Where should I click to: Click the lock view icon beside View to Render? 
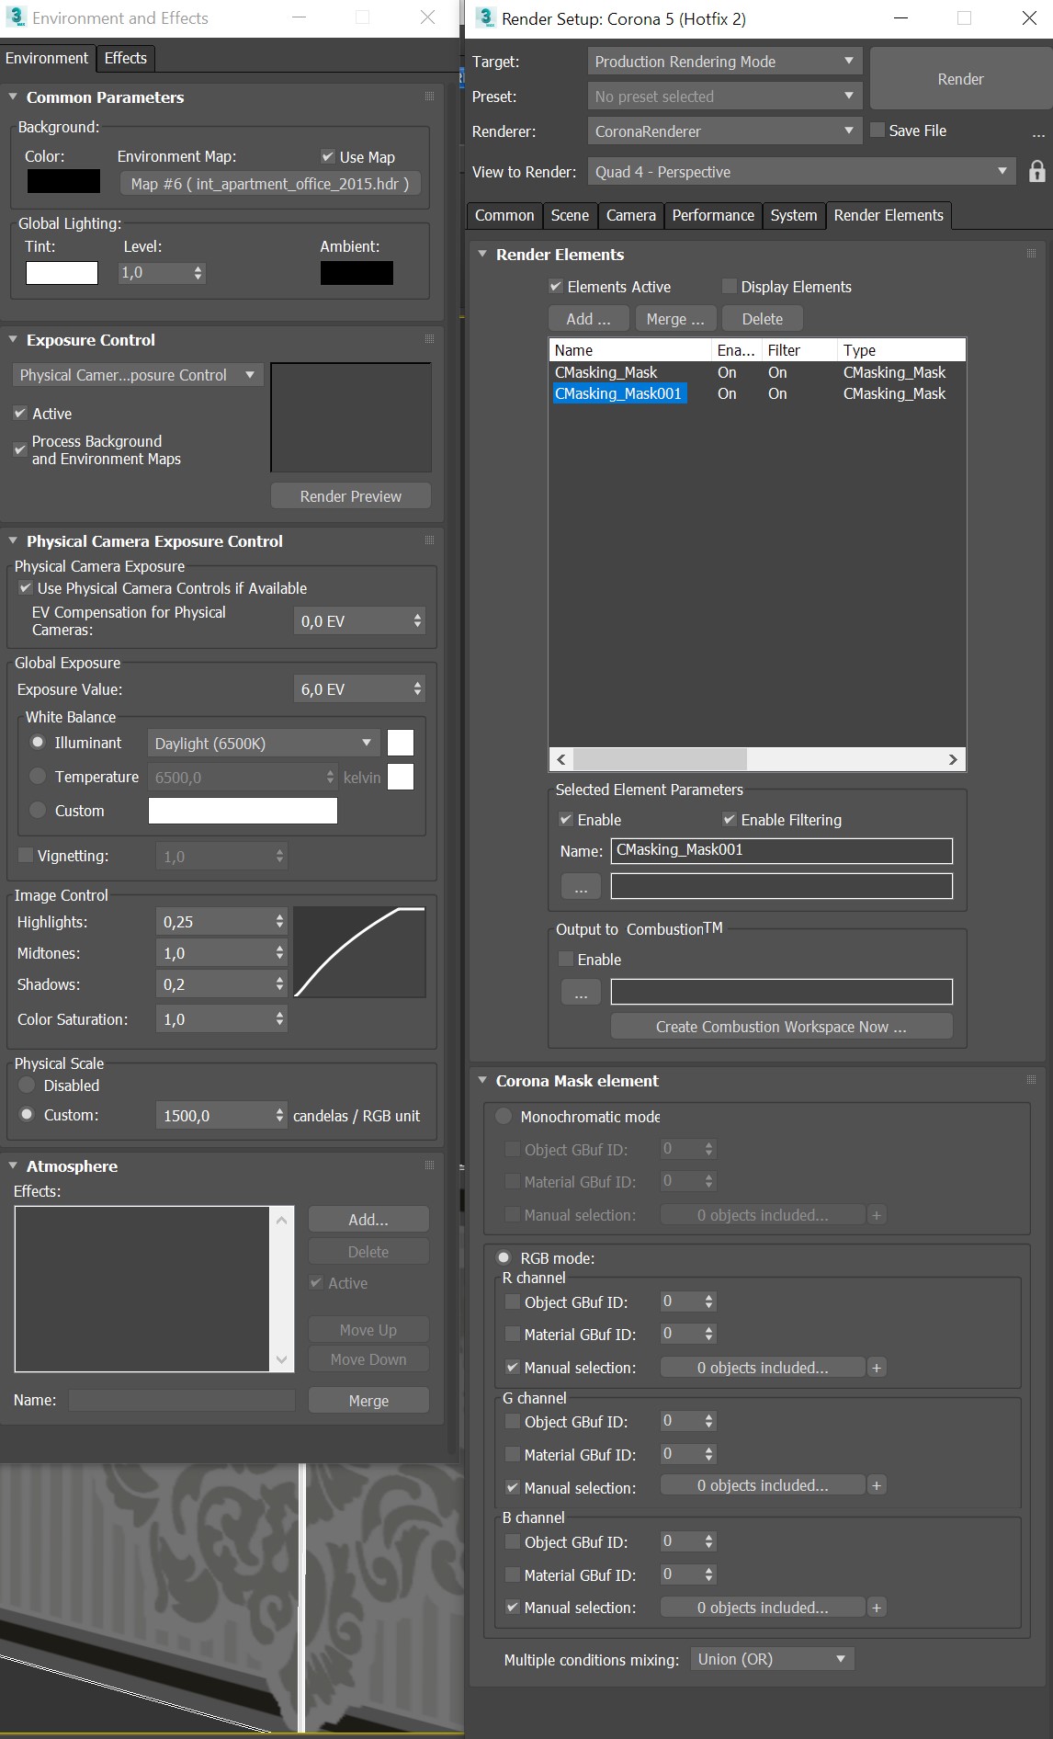(1036, 171)
